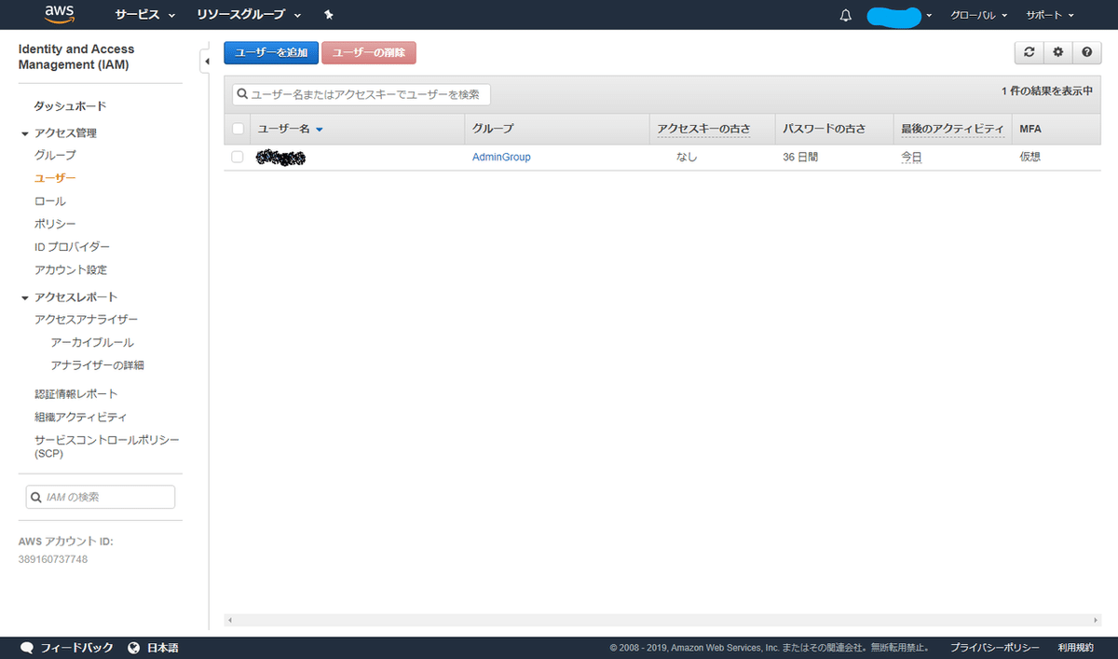Viewport: 1118px width, 659px height.
Task: Collapse the sidebar with the arrow handle
Action: 206,62
